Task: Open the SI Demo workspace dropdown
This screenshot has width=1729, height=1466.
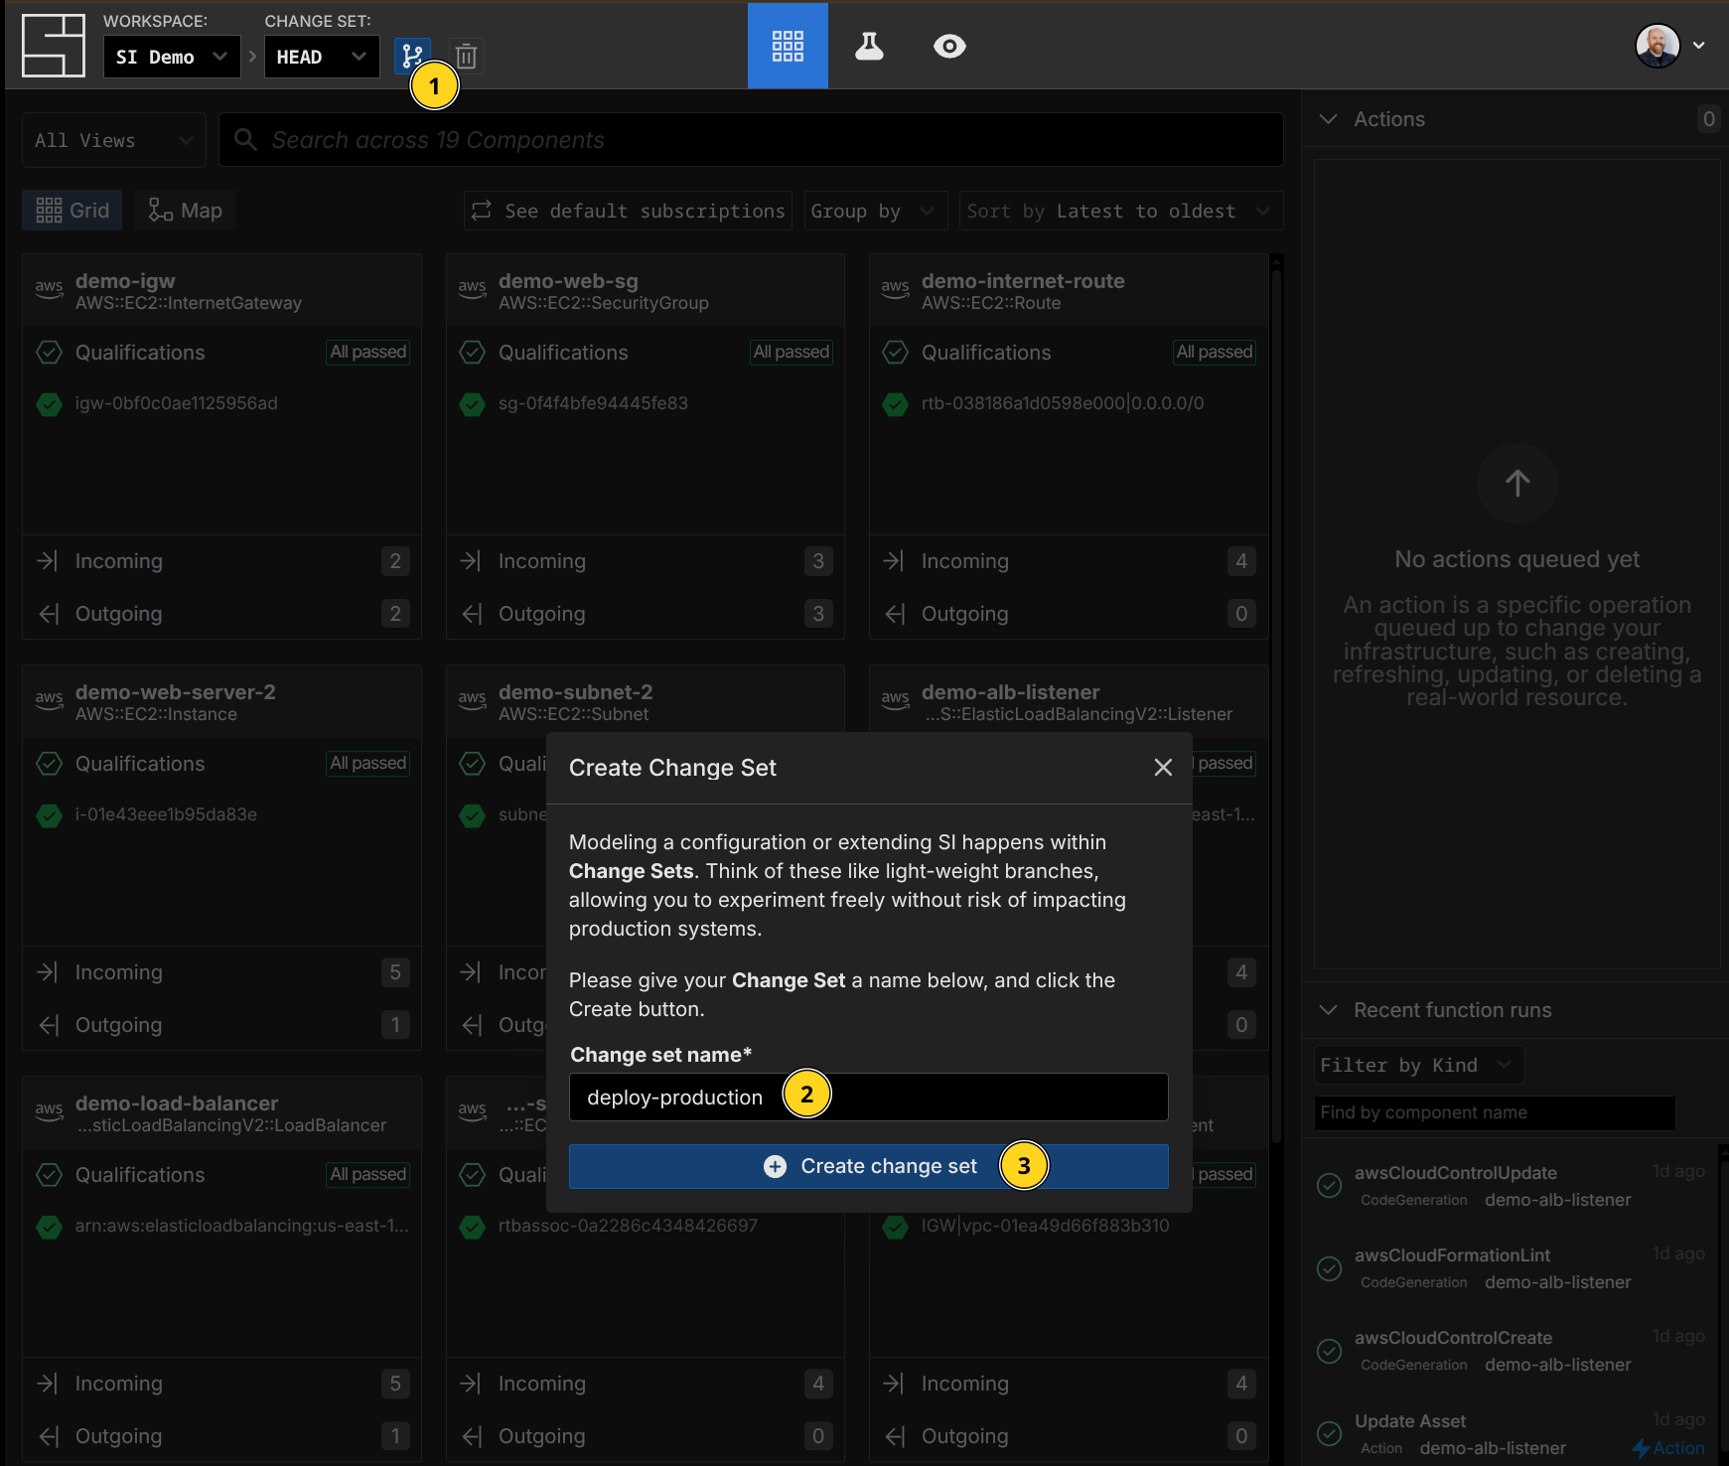Action: pyautogui.click(x=172, y=57)
